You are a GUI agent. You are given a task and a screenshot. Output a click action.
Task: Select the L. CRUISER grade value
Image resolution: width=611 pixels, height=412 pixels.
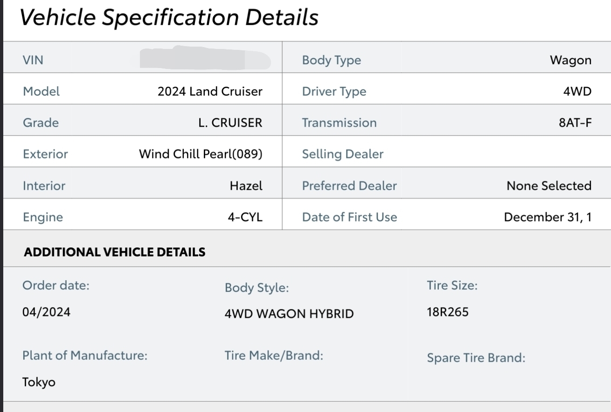[x=230, y=123]
